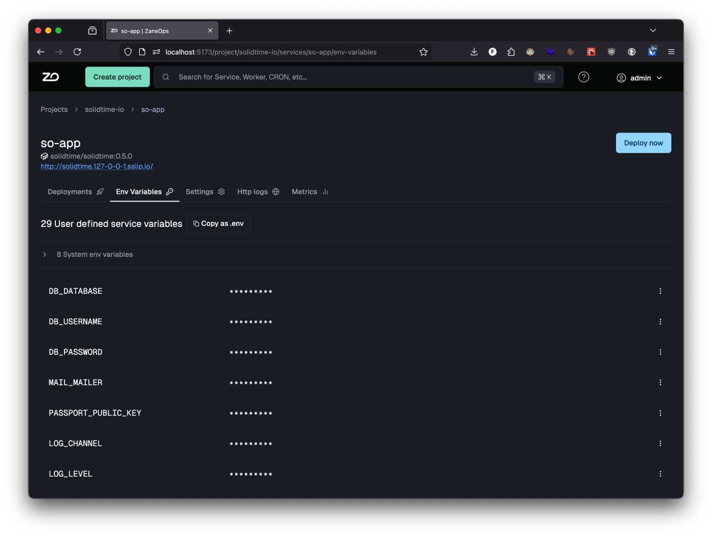
Task: Click the ZaneOps logo
Action: tap(51, 77)
